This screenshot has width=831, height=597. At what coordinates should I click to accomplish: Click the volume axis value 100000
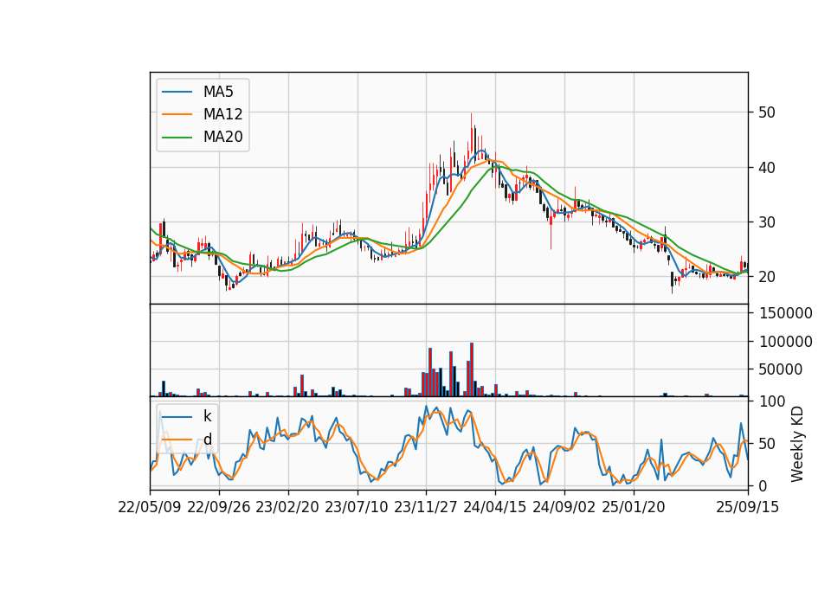tap(786, 342)
